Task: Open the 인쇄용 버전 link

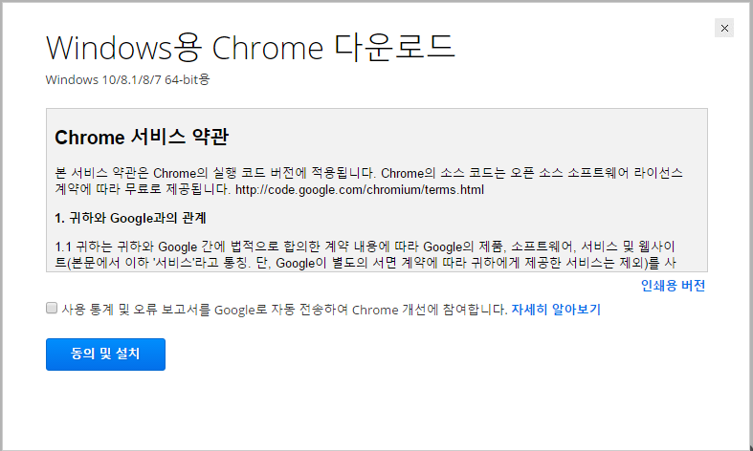Action: point(673,286)
